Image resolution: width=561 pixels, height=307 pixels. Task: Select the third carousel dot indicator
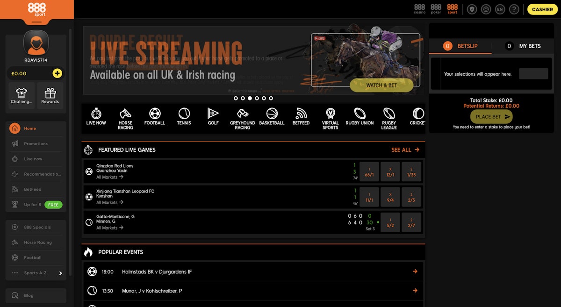[x=250, y=98]
